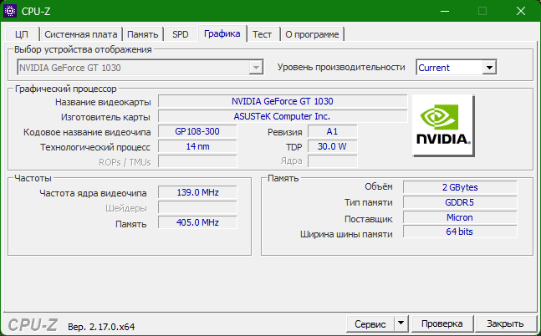Click the arrow next to Сервис button
541x336 pixels.
point(400,323)
